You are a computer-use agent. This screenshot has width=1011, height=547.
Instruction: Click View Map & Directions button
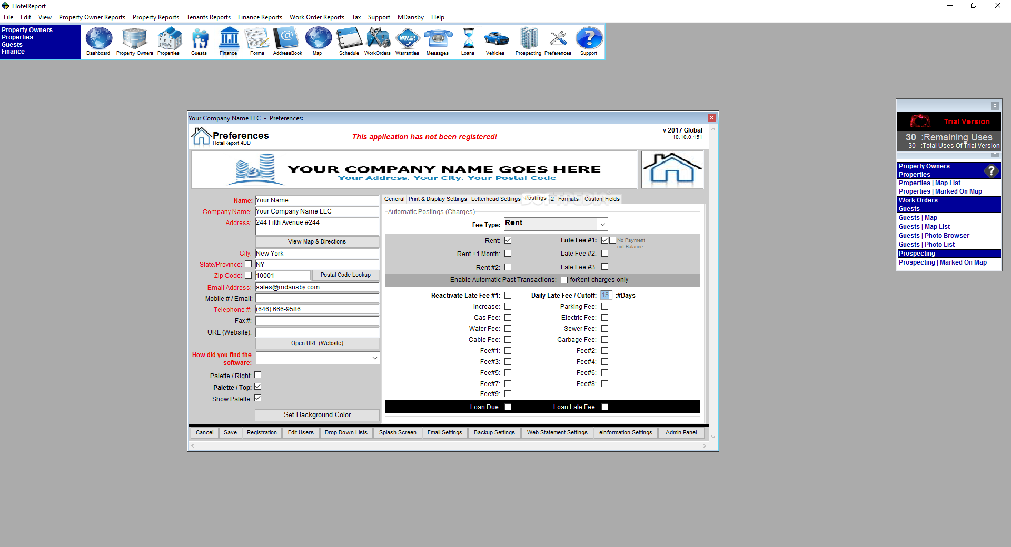(x=317, y=241)
